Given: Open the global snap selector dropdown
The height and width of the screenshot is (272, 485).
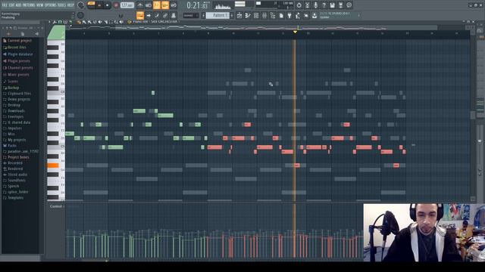Looking at the screenshot, I should click(x=191, y=15).
